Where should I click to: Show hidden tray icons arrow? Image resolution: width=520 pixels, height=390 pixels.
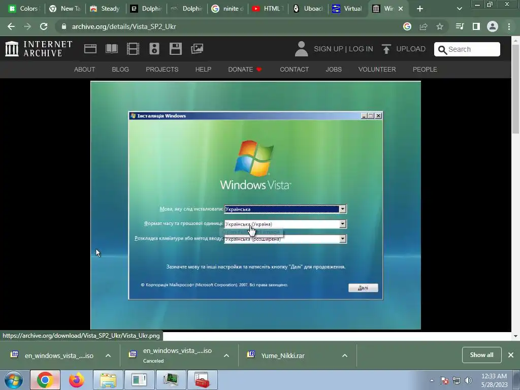(432, 380)
